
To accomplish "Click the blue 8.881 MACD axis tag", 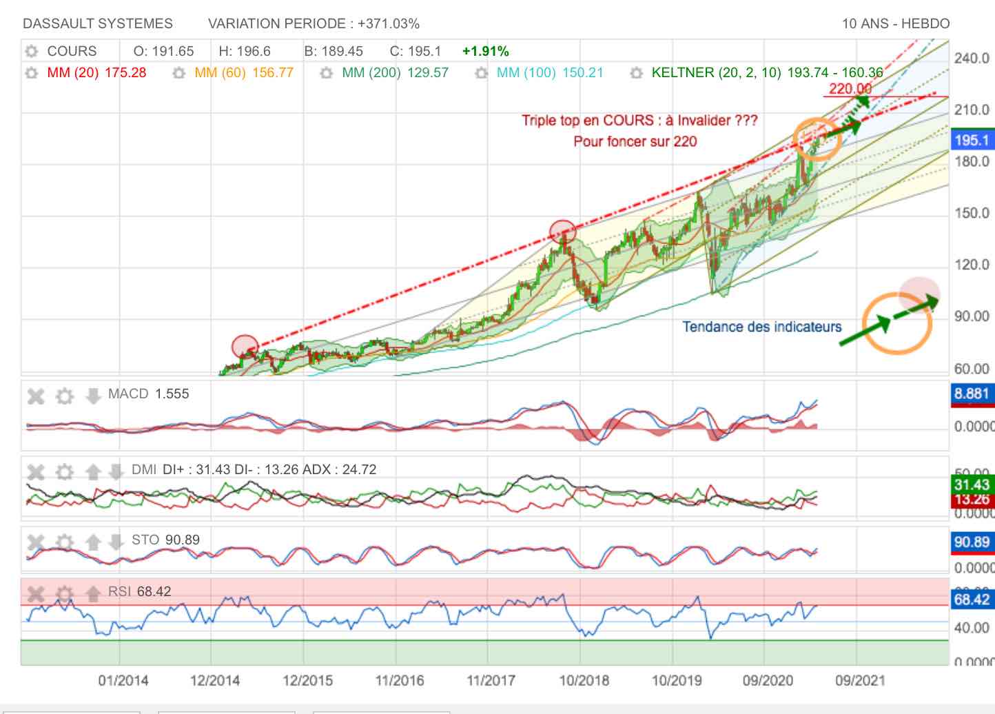I will click(972, 394).
